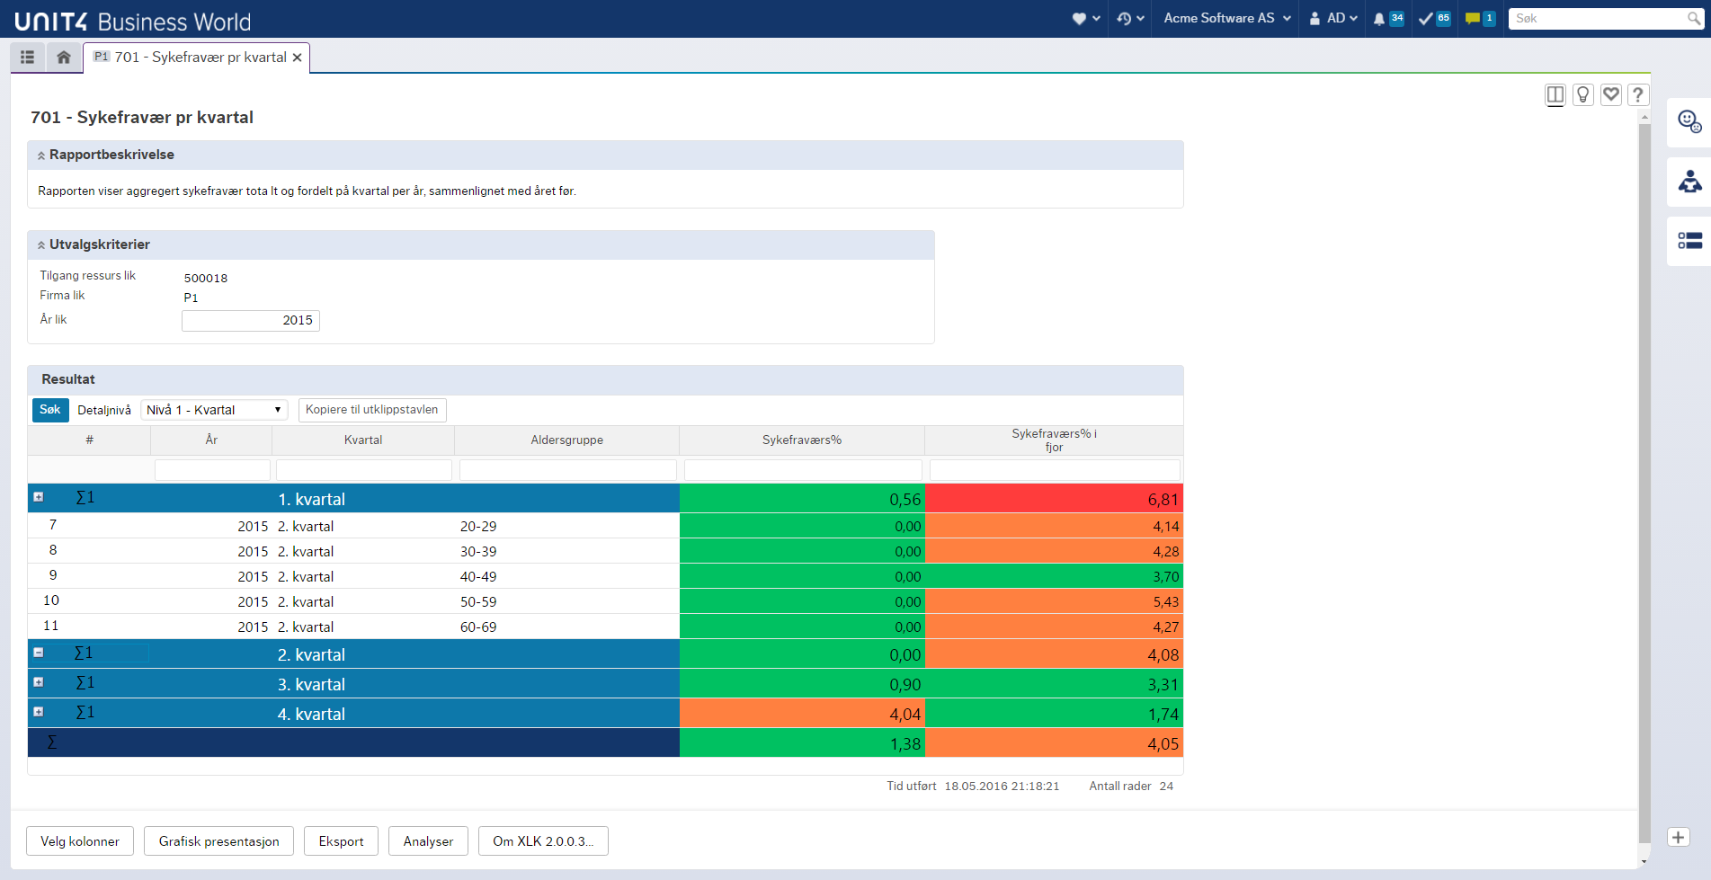View bell notifications with 34 alerts

pyautogui.click(x=1388, y=18)
